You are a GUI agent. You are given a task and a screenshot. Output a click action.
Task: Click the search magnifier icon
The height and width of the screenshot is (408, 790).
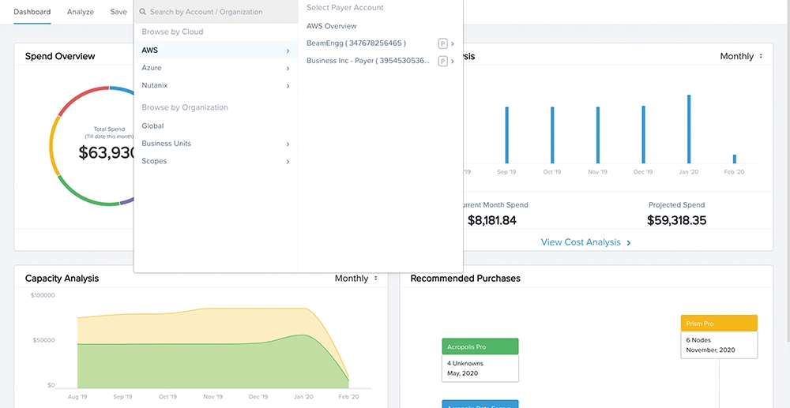tap(142, 12)
